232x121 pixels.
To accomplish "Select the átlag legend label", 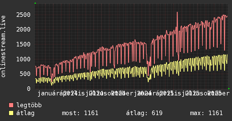I will [x=25, y=113].
